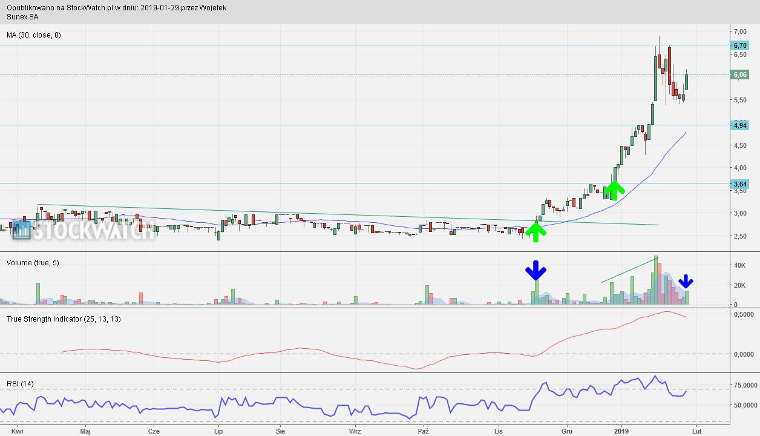The image size is (760, 436).
Task: Click the Wrz month label on time axis
Action: click(355, 431)
